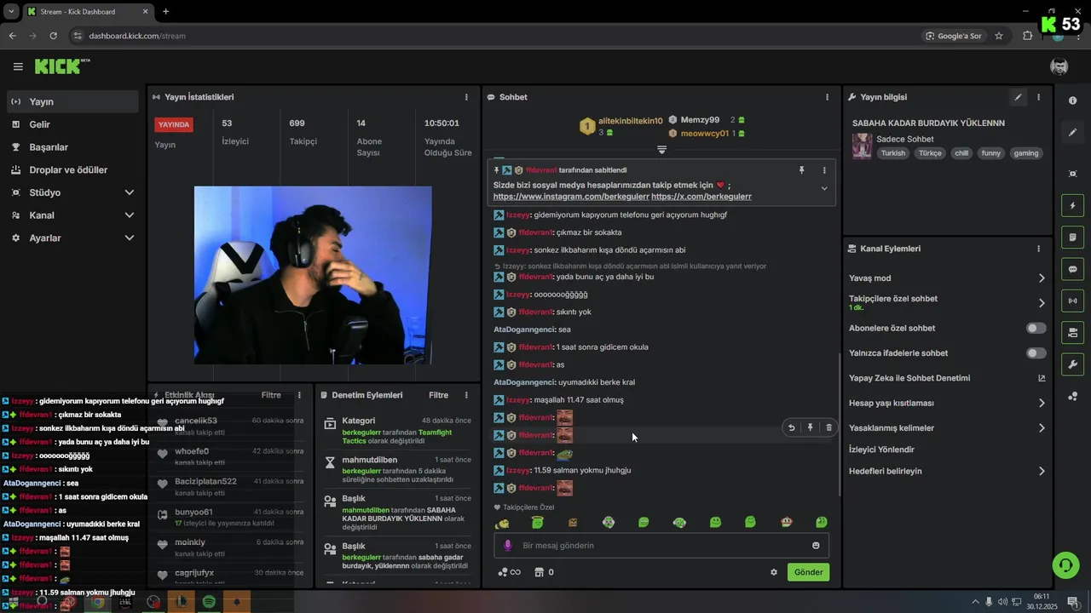Click the gaming tag chip
The width and height of the screenshot is (1091, 613).
pos(1026,153)
